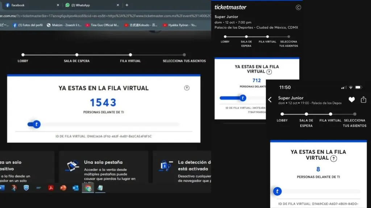Image resolution: width=371 pixels, height=208 pixels.
Task: Tap the '8' people-ahead number on phone
Action: (318, 169)
